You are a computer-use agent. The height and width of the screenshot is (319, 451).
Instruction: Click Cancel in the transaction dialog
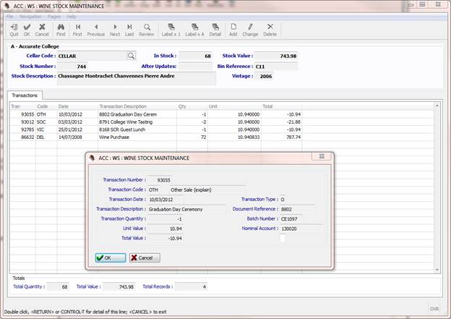pos(145,258)
